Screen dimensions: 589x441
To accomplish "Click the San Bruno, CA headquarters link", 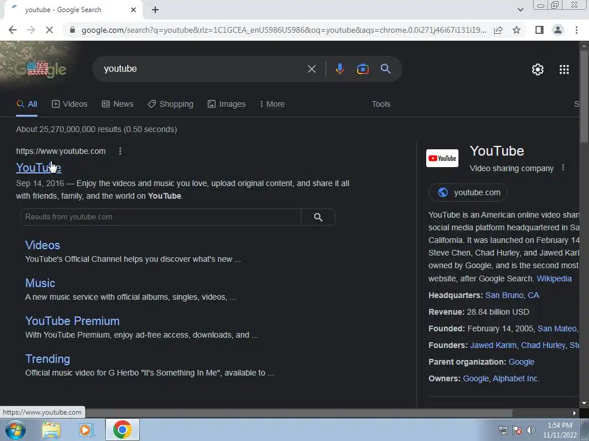I will pyautogui.click(x=512, y=296).
